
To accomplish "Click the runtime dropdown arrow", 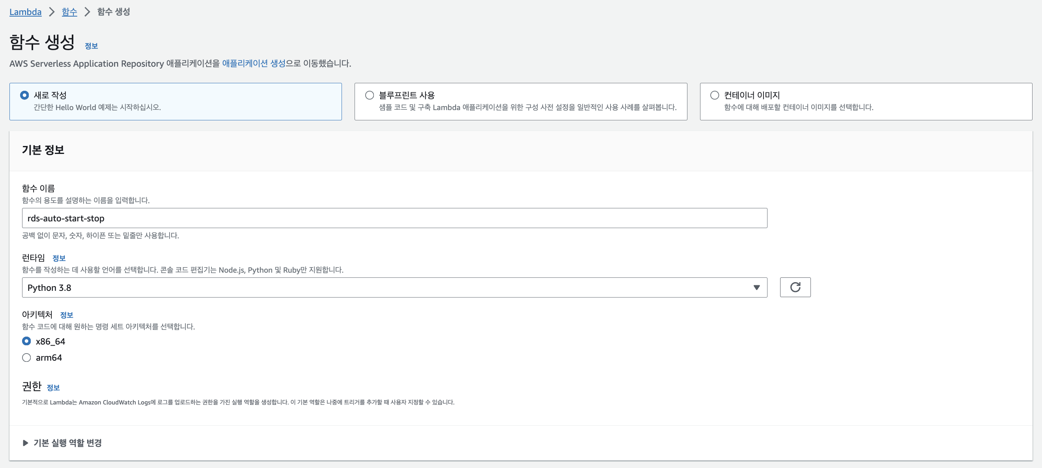I will tap(756, 287).
